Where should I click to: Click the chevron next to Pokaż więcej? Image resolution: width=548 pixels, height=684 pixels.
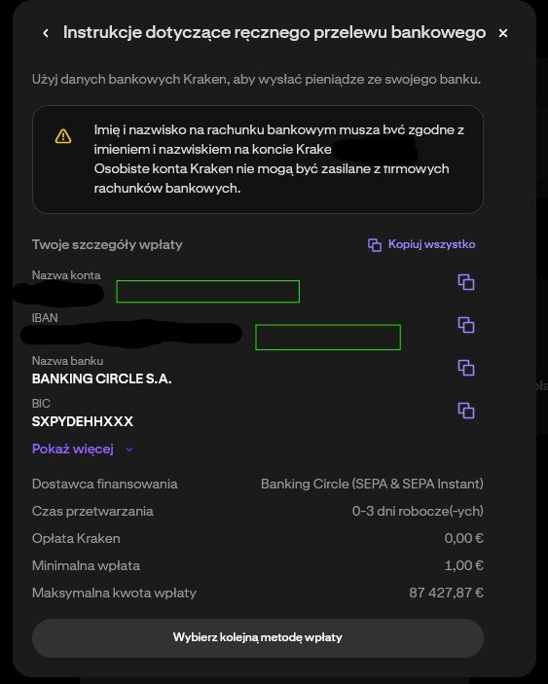[129, 450]
